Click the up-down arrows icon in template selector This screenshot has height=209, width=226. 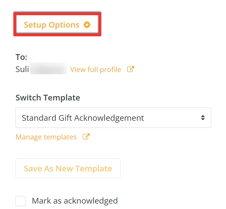(x=203, y=118)
